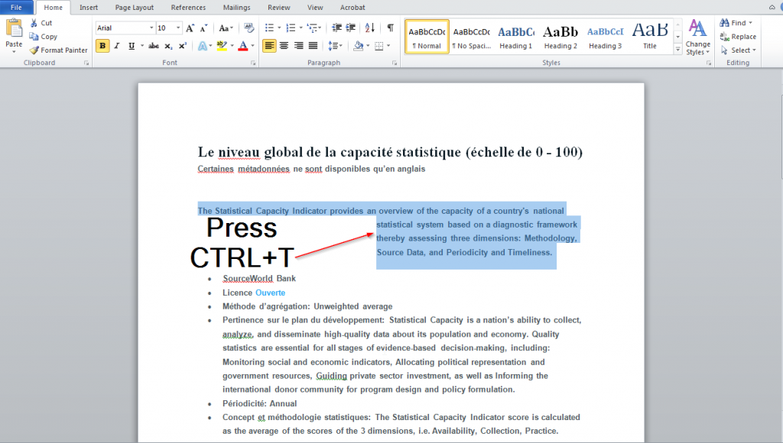Click the Justify alignment icon
Screen dimensions: 783x443
tap(313, 45)
